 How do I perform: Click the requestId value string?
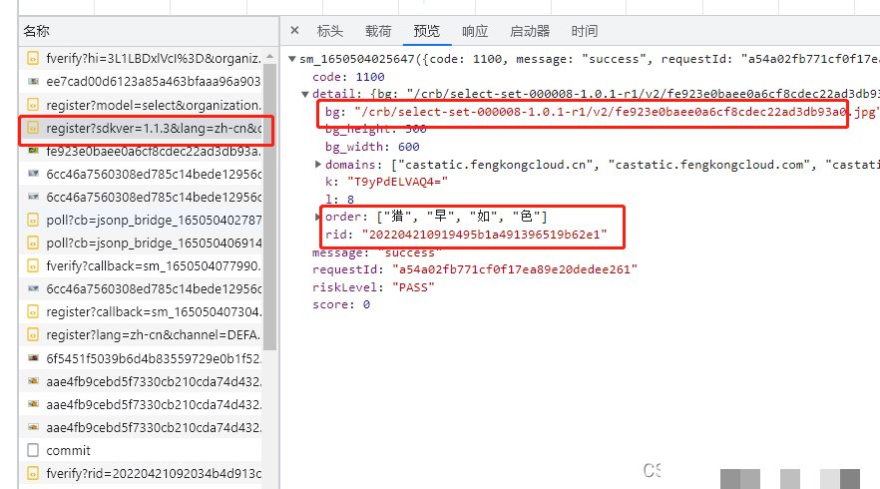point(515,270)
